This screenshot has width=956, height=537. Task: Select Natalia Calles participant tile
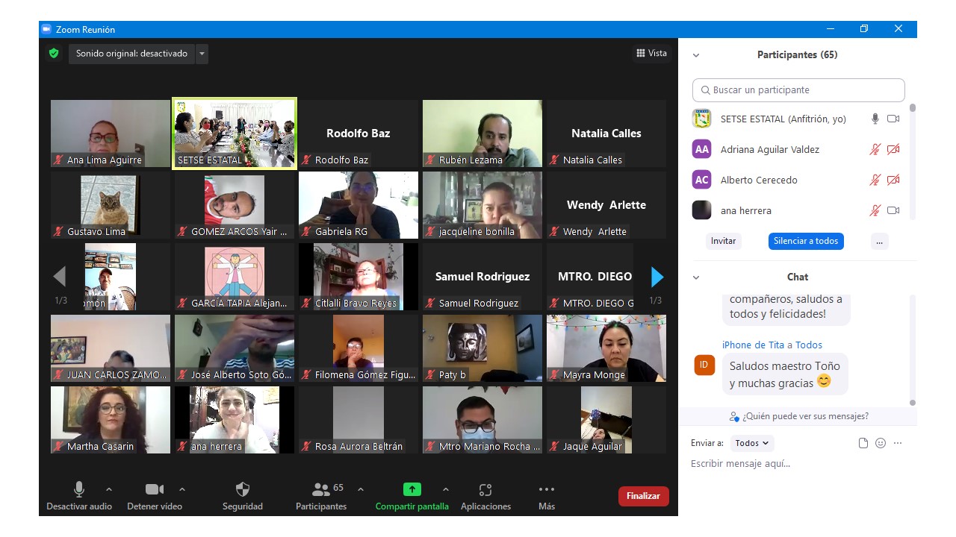pyautogui.click(x=606, y=134)
